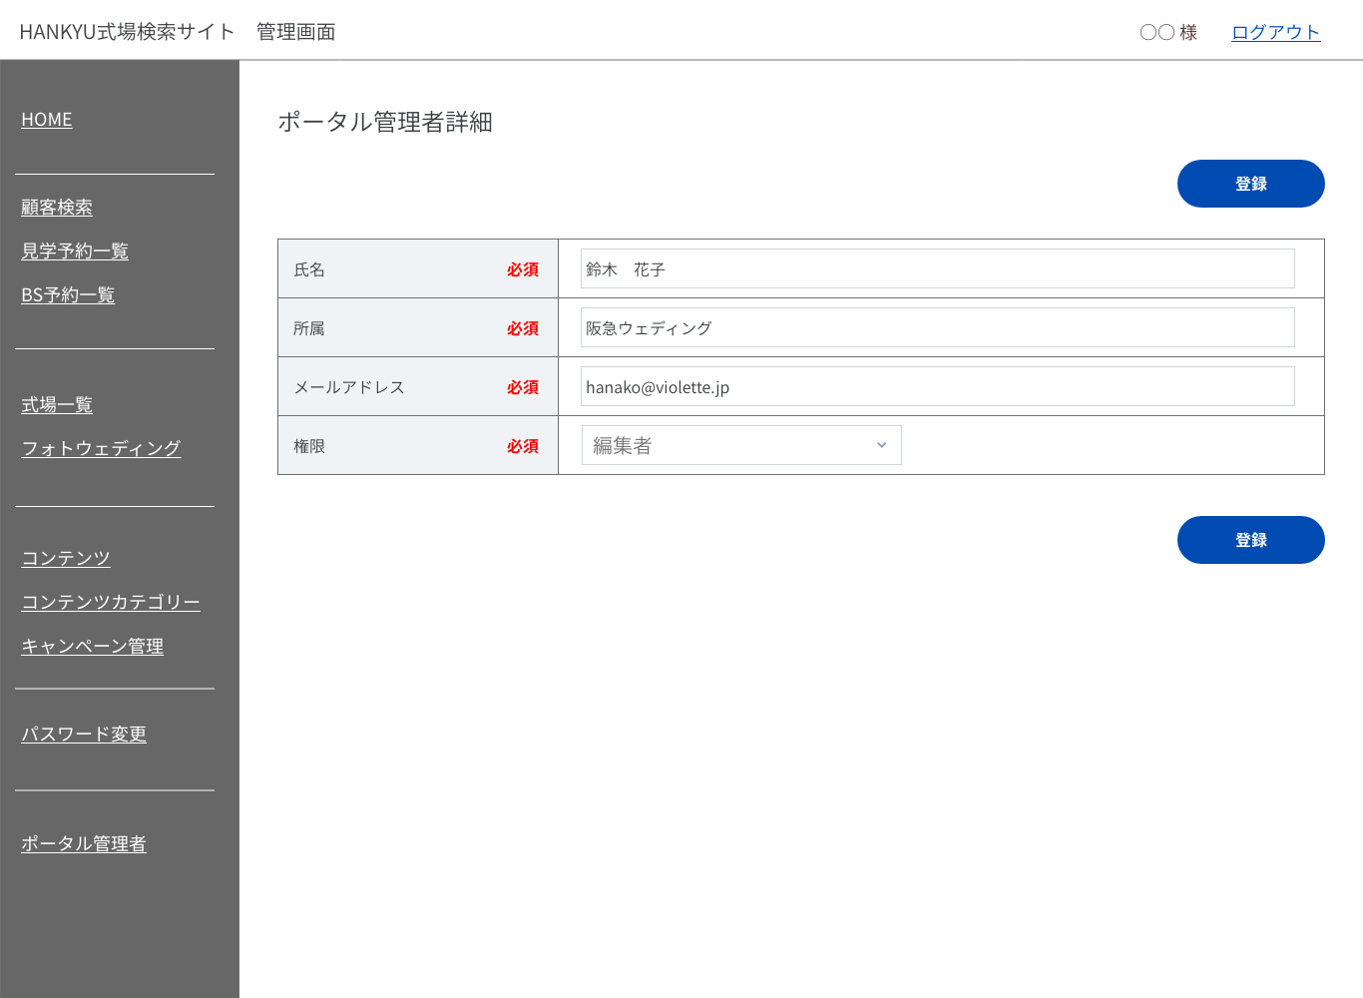
Task: Select キャンペーン管理 in sidebar
Action: click(93, 647)
